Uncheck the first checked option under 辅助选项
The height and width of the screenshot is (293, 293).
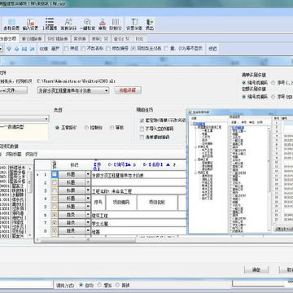point(142,120)
